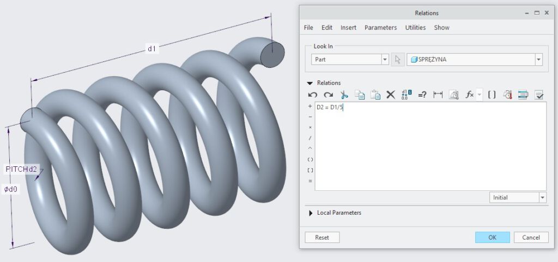This screenshot has width=558, height=262.
Task: Open the File menu
Action: [308, 27]
